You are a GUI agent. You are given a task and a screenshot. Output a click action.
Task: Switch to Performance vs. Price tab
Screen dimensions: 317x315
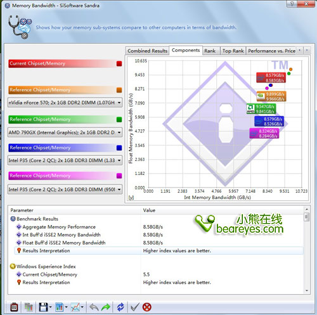pos(271,51)
